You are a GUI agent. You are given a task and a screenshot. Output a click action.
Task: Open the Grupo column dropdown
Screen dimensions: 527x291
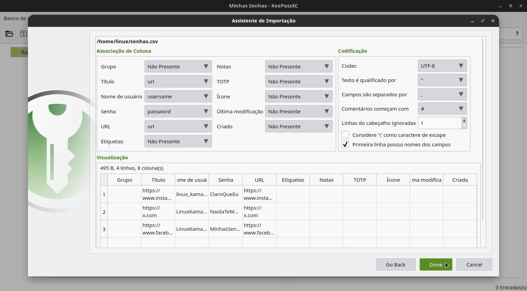[178, 66]
